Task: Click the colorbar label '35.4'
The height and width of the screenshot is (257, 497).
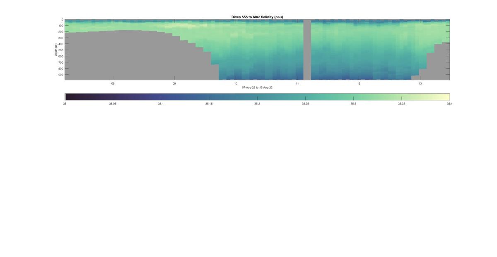Action: click(449, 104)
